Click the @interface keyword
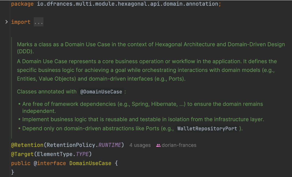292x177 pixels. (x=50, y=163)
